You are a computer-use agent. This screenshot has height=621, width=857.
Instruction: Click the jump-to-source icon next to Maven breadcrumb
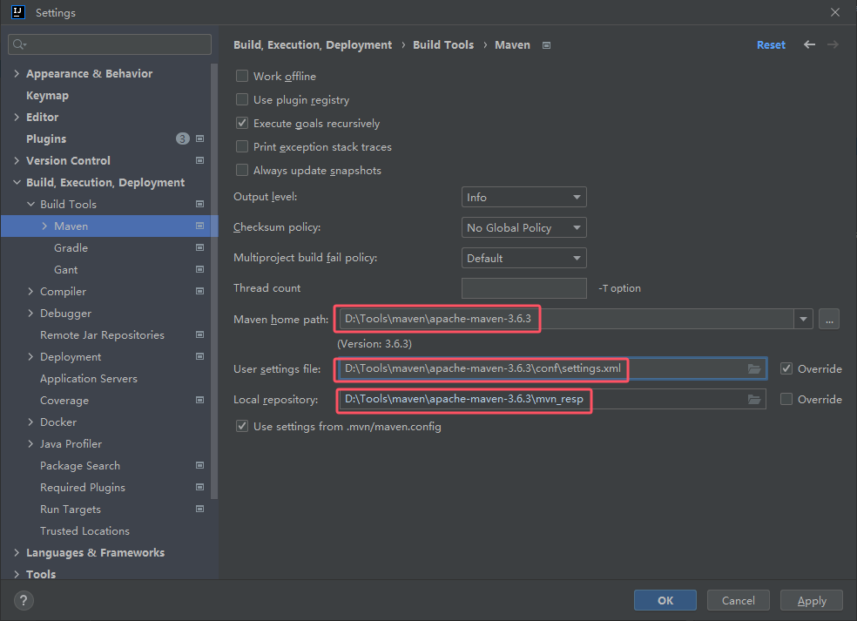coord(546,44)
